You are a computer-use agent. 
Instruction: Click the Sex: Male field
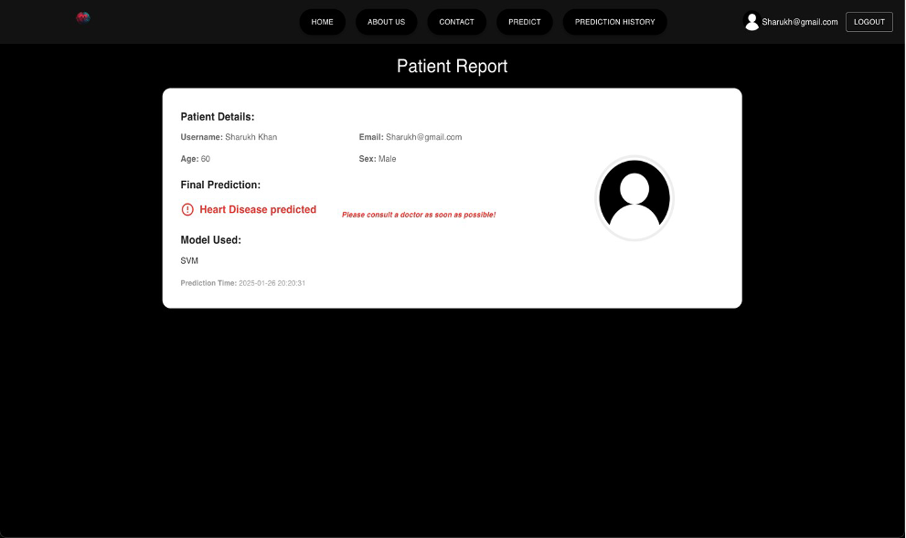(x=378, y=159)
